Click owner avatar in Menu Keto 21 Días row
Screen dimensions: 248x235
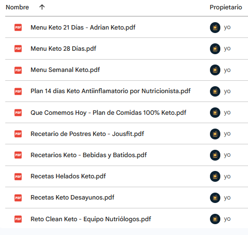click(x=215, y=28)
